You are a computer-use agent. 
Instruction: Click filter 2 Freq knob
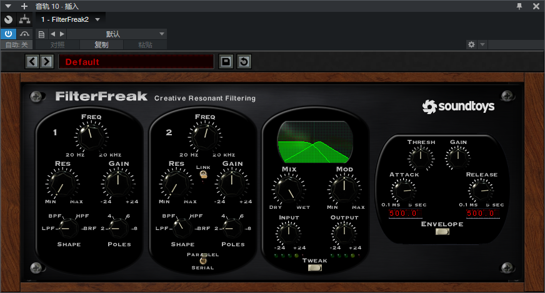coord(205,137)
